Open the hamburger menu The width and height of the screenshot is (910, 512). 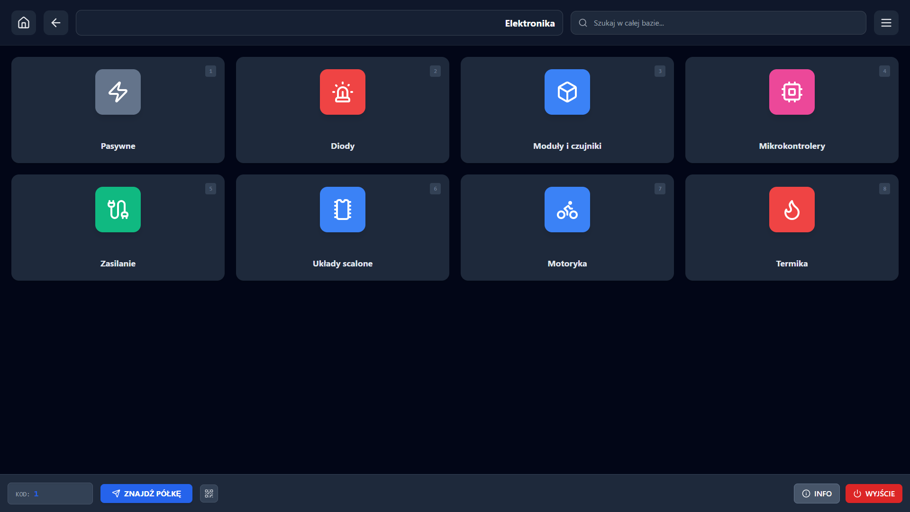click(x=886, y=23)
